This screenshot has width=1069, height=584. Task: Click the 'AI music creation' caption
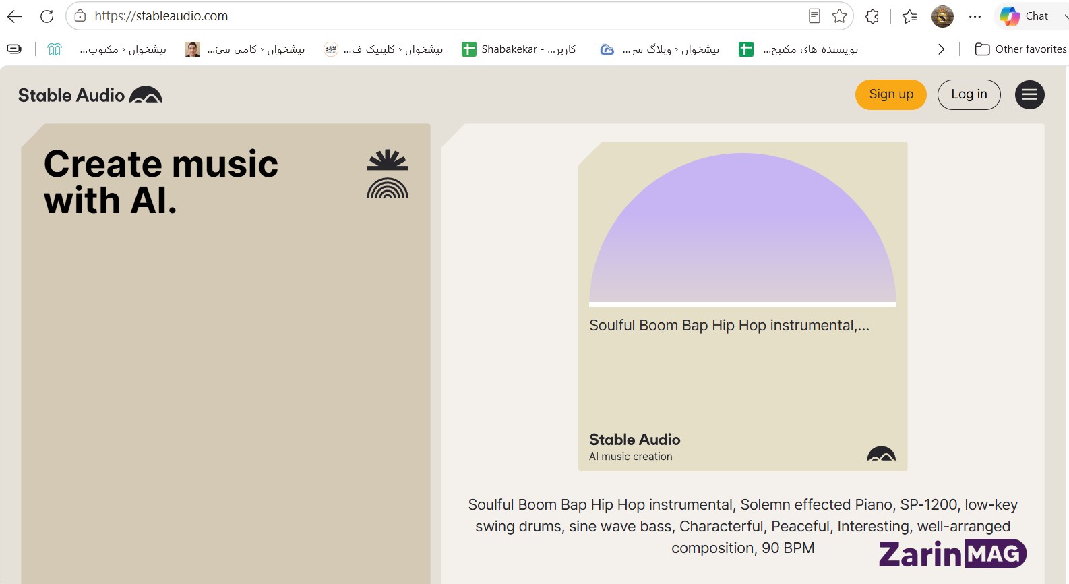pyautogui.click(x=631, y=457)
